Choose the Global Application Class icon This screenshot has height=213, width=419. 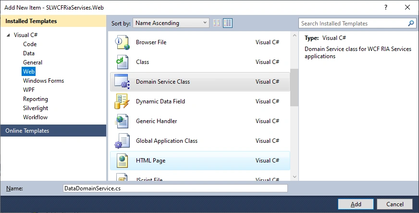point(122,141)
